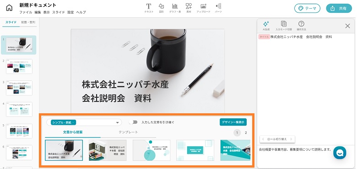
Task: Select slide 5 thumbnail in sidebar
Action: [x=19, y=131]
